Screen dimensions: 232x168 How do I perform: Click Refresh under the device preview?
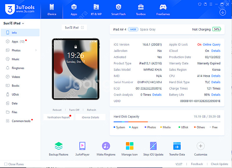pyautogui.click(x=91, y=110)
